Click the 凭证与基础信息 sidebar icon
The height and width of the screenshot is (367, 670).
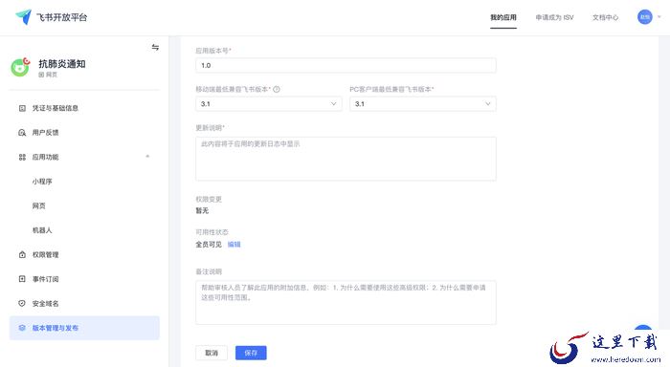22,108
